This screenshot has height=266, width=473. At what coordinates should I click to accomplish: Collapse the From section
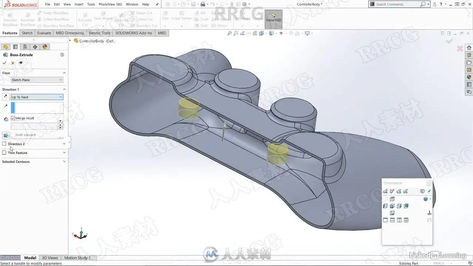(x=64, y=73)
